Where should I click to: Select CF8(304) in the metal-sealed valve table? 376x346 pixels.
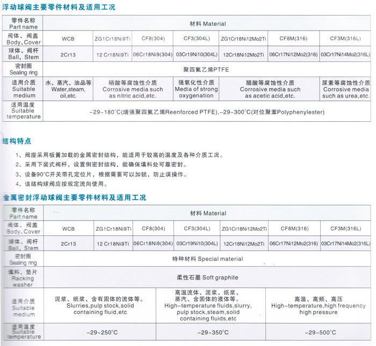(x=154, y=229)
